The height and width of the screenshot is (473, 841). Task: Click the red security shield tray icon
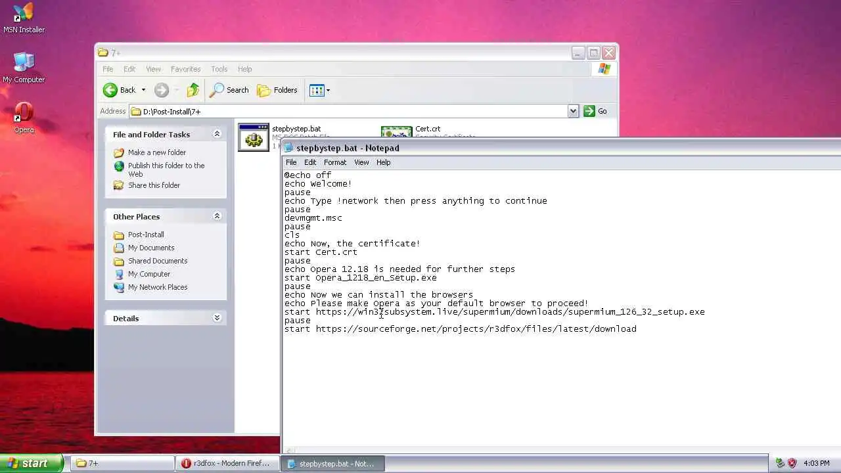point(792,463)
